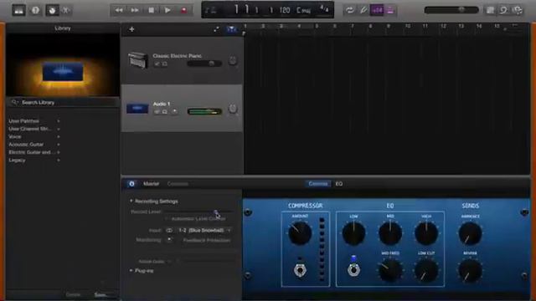This screenshot has height=301, width=536.
Task: Start recording with the red Record button
Action: coord(184,10)
